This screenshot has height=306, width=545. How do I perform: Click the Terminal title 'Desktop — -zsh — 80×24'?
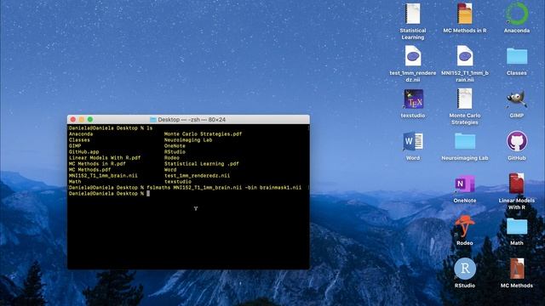pyautogui.click(x=192, y=120)
